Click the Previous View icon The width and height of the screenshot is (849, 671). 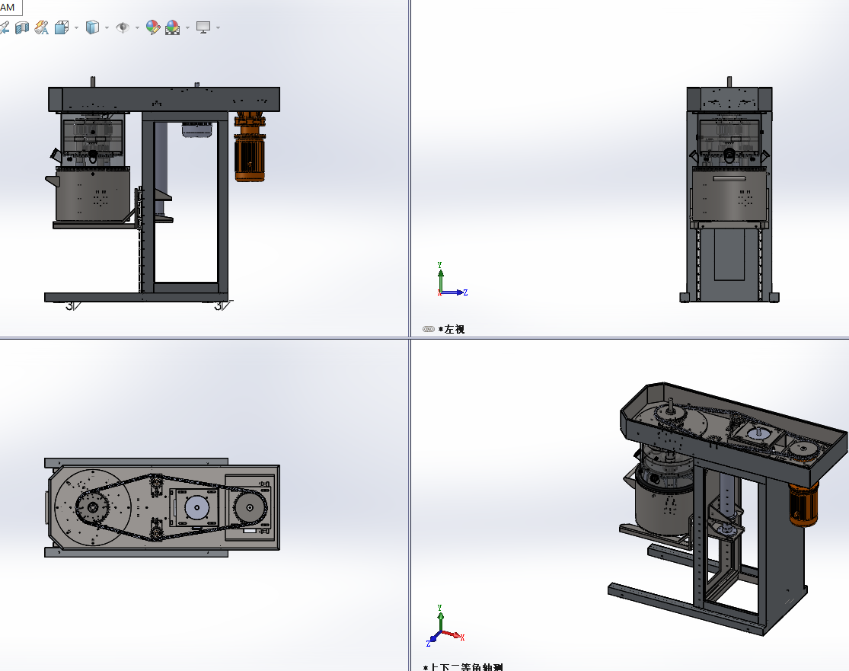[3, 27]
